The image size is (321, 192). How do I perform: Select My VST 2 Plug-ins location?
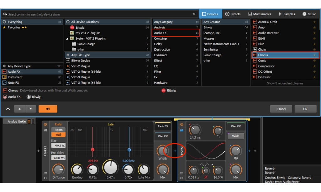click(x=108, y=33)
